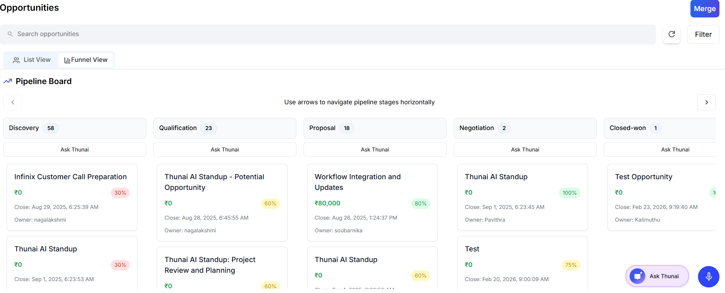Click Ask Thunai under Qualification column

225,149
